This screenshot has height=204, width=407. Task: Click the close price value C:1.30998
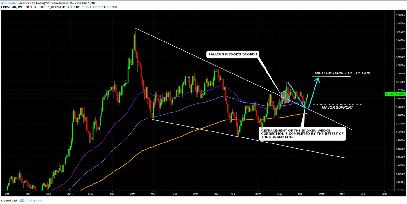pyautogui.click(x=110, y=7)
